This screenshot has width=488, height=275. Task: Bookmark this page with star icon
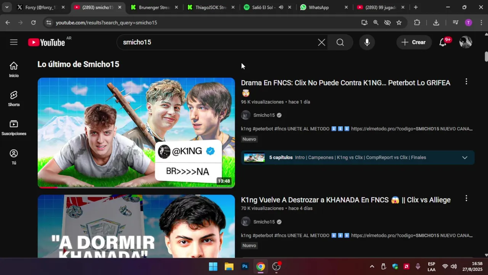pos(399,23)
